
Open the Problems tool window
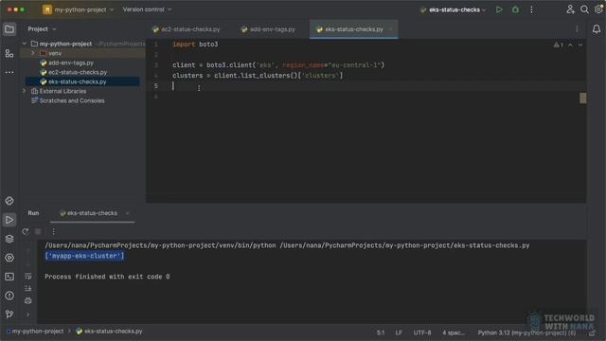coord(9,296)
